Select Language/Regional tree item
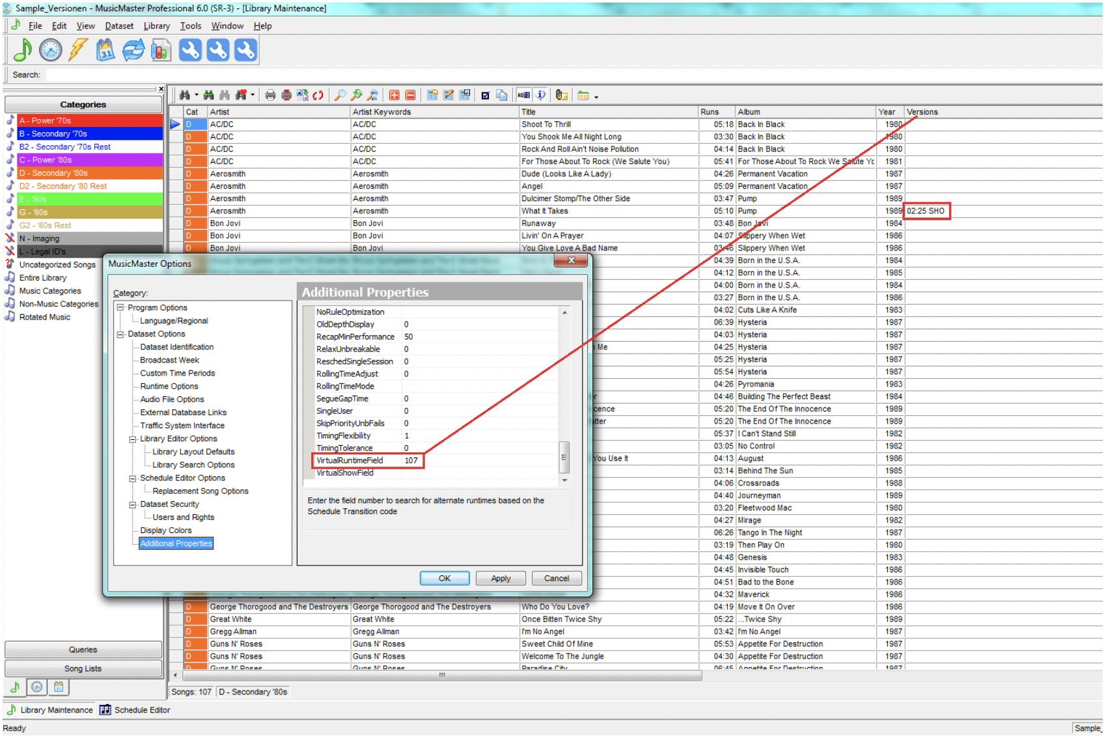This screenshot has height=738, width=1104. pyautogui.click(x=174, y=321)
